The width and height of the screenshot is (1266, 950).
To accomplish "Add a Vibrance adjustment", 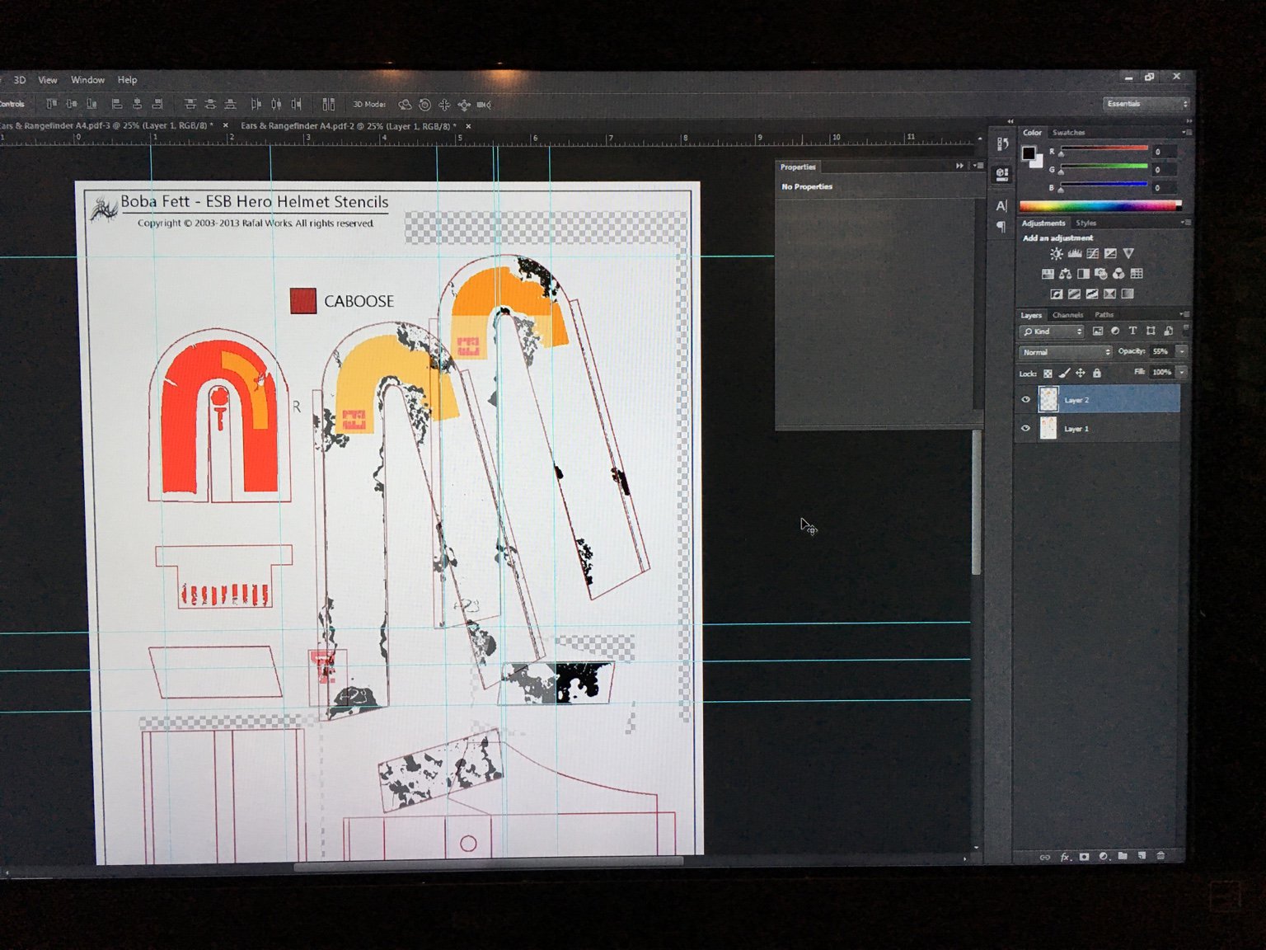I will (x=1128, y=254).
